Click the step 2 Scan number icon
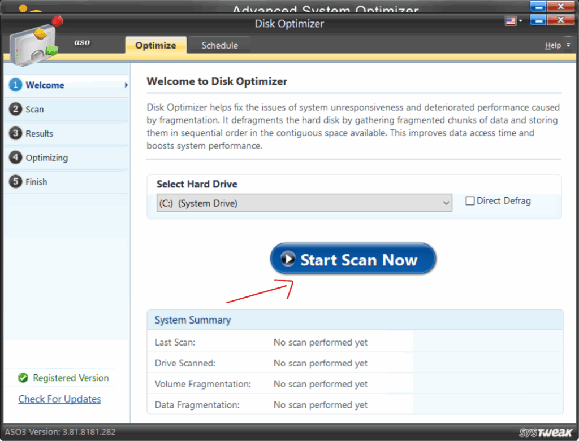579x441 pixels. tap(15, 109)
